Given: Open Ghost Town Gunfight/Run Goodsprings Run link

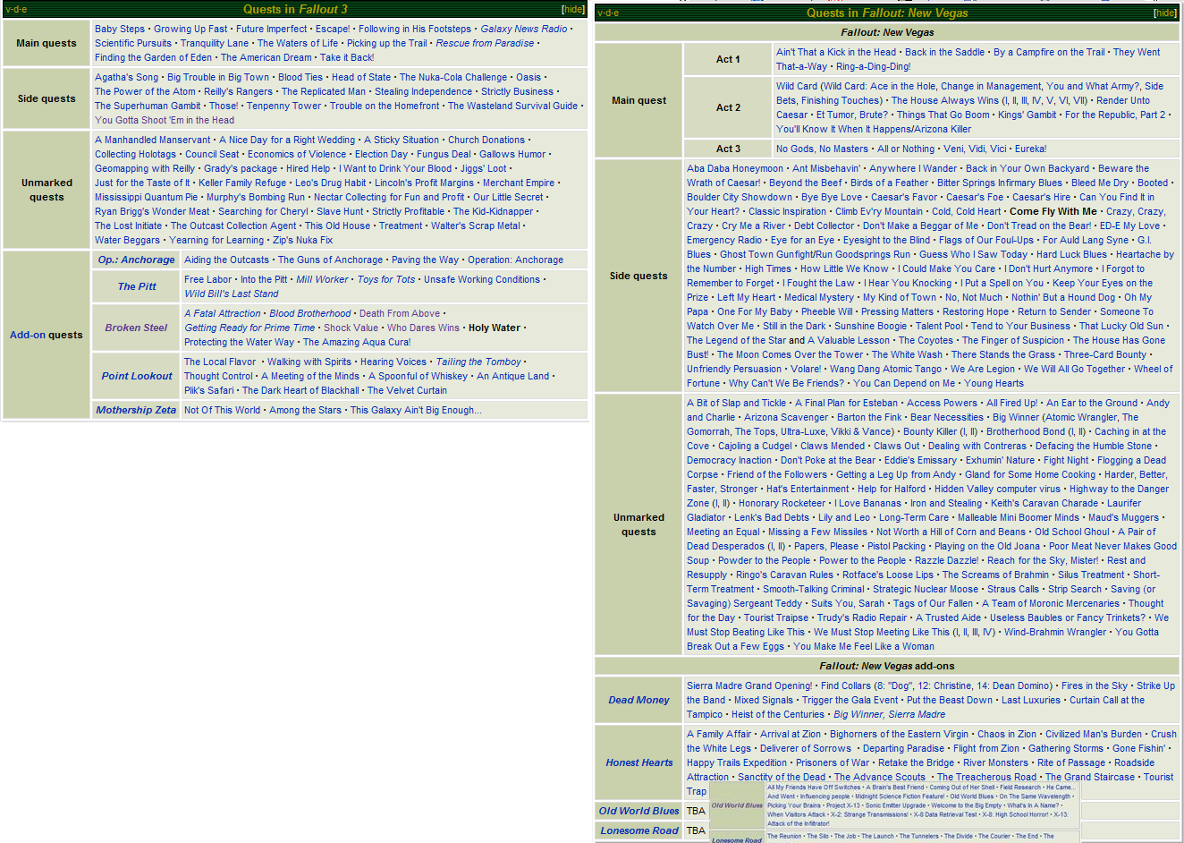Looking at the screenshot, I should (x=815, y=254).
